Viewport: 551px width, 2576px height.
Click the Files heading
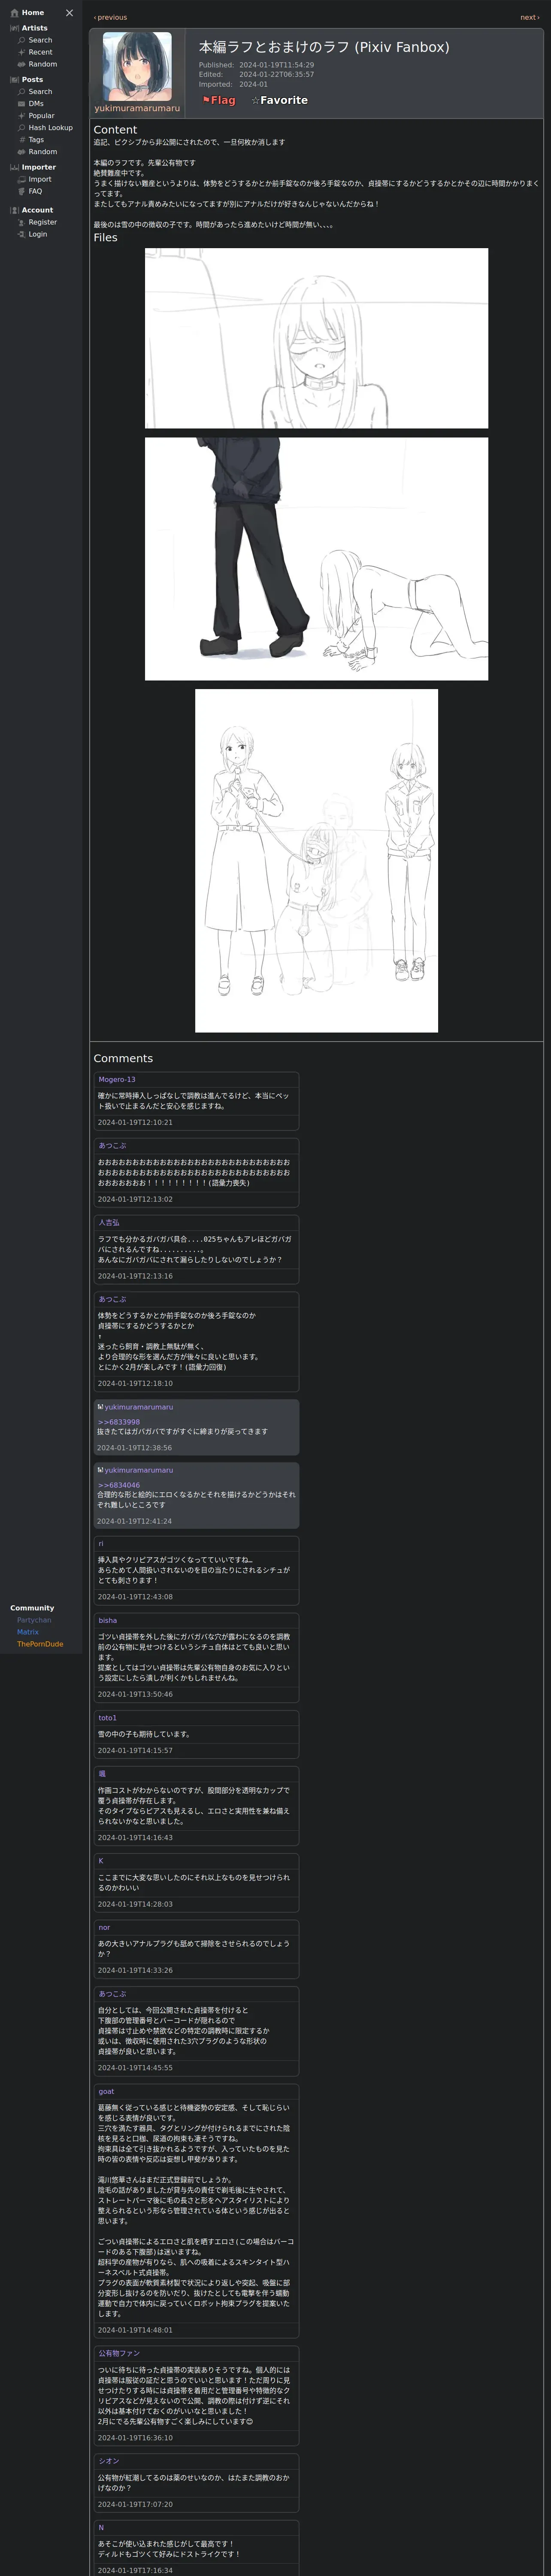pos(105,237)
